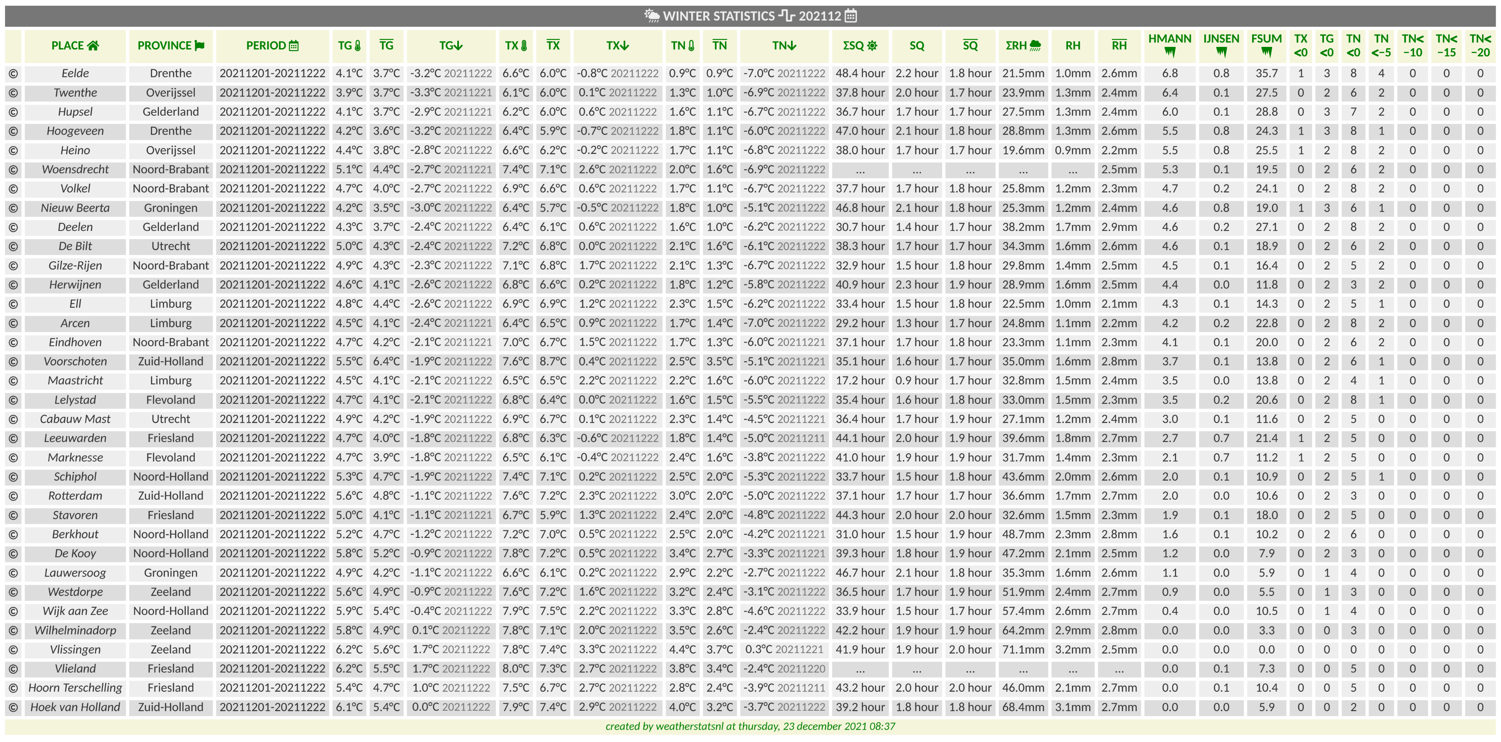This screenshot has width=1501, height=742.
Task: Click the created by weatherstatsnl footer text
Action: pos(750,726)
